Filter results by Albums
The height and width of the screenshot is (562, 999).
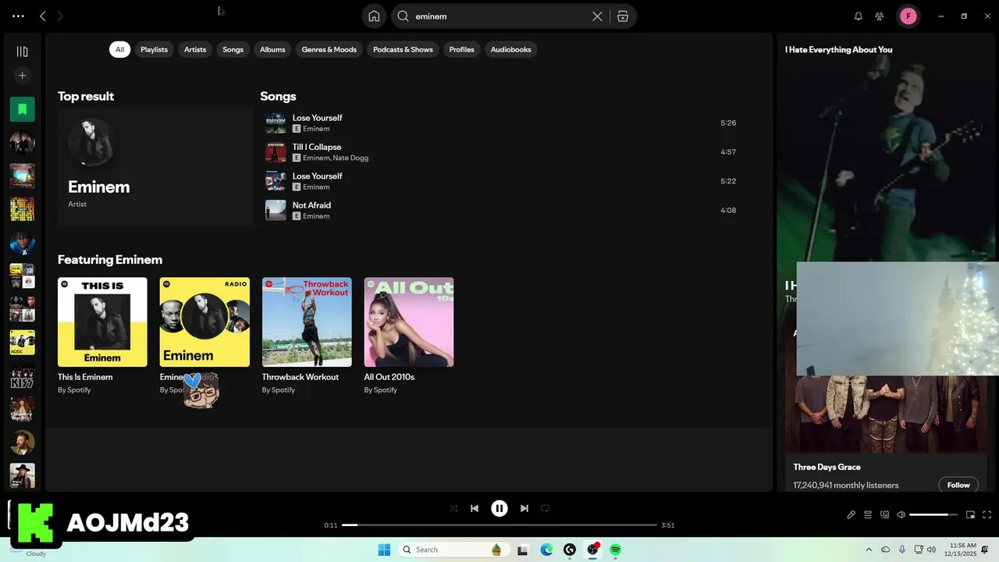(272, 49)
